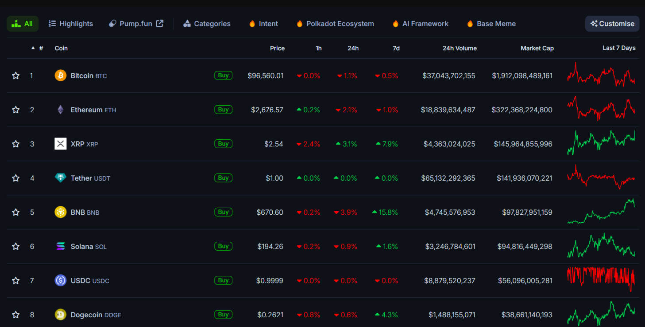Open the Categories tab
Image resolution: width=645 pixels, height=327 pixels.
pos(207,24)
